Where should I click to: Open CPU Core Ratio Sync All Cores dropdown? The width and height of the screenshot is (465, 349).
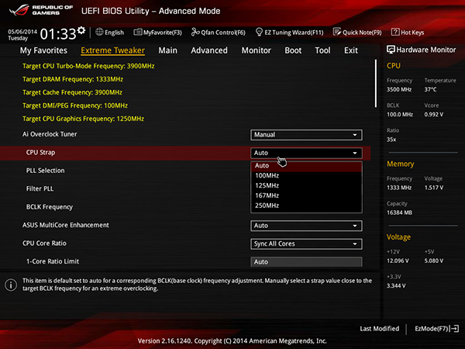(306, 244)
